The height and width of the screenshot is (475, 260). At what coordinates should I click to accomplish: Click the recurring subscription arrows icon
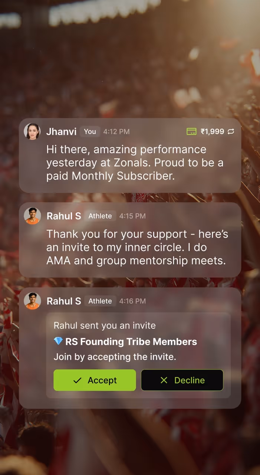click(x=231, y=131)
